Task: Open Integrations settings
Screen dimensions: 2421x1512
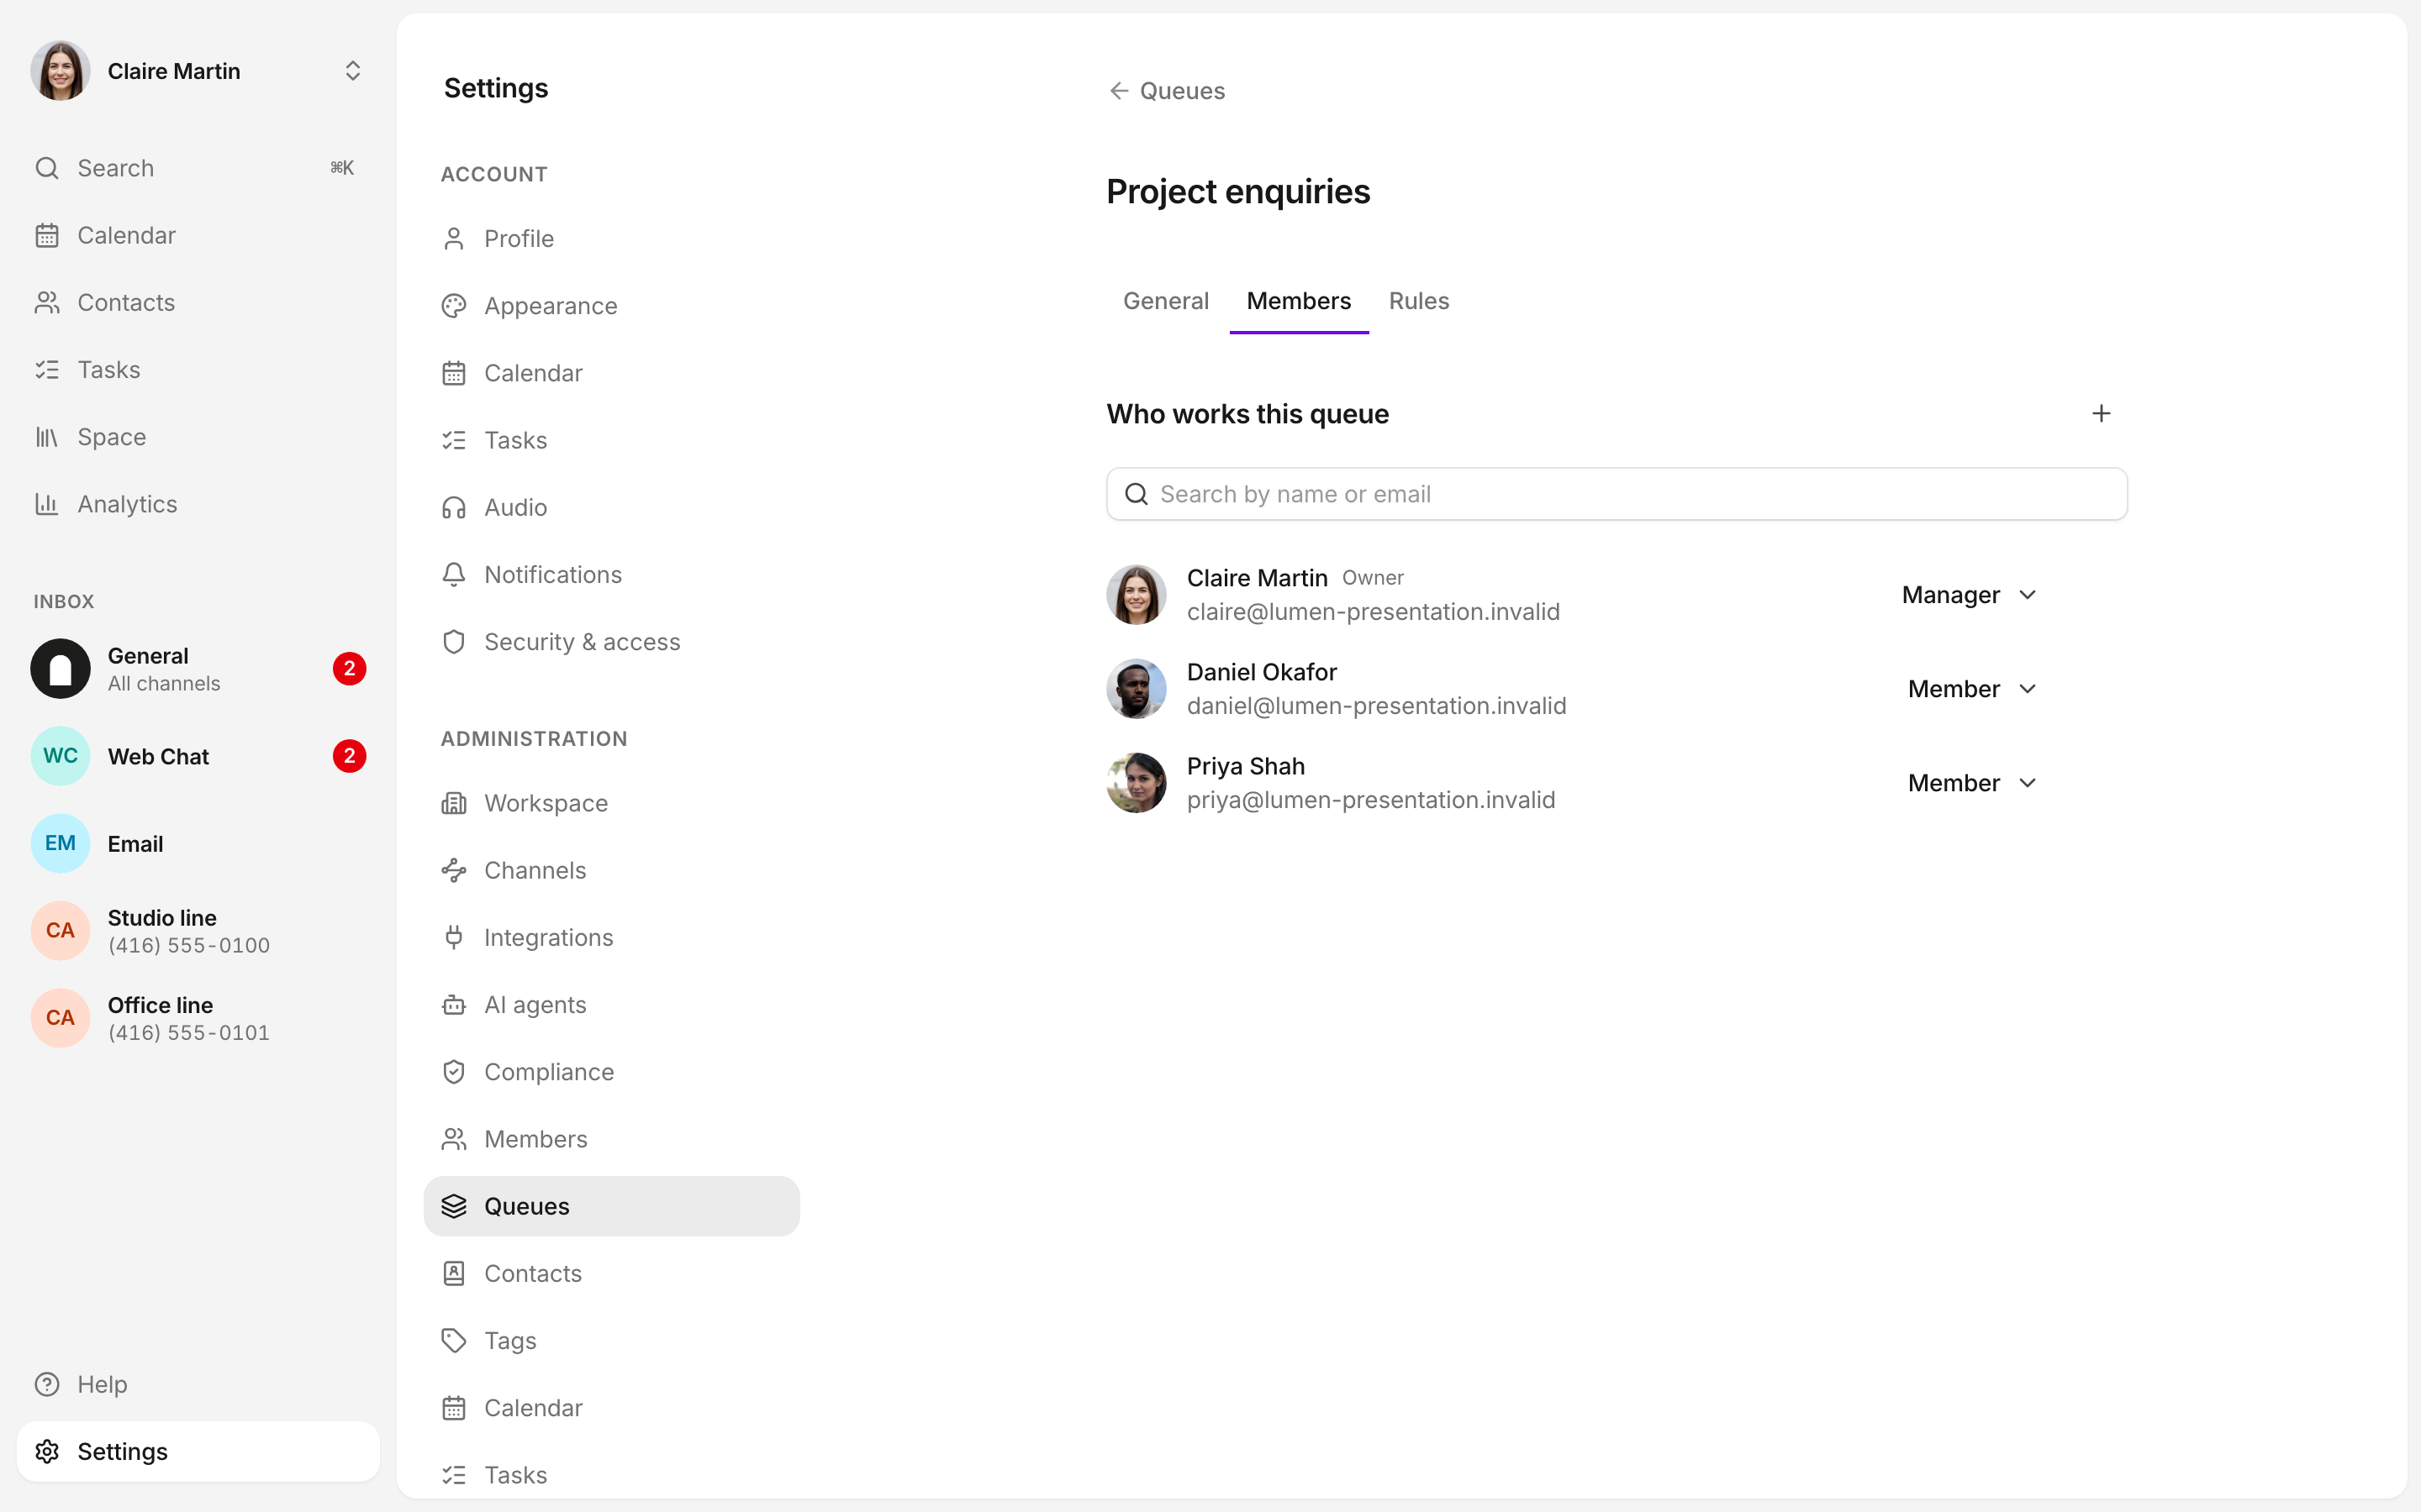Action: [x=611, y=937]
